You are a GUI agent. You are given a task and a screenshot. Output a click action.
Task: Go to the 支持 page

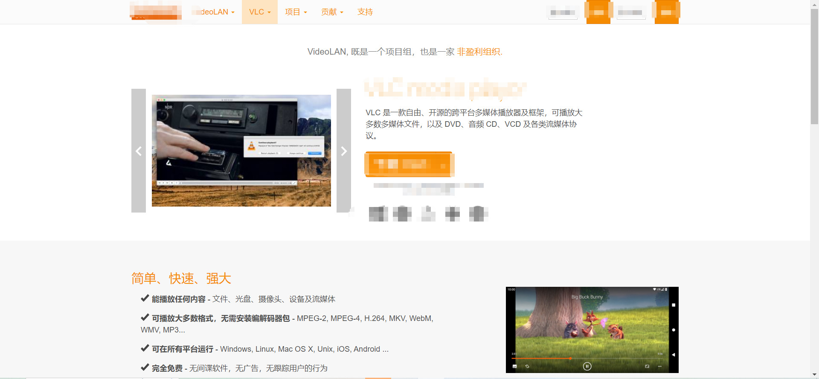tap(365, 12)
